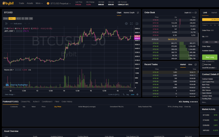Screen dimensions: 219x137
Task: Switch to the Market Depth tab
Action: click(x=129, y=13)
